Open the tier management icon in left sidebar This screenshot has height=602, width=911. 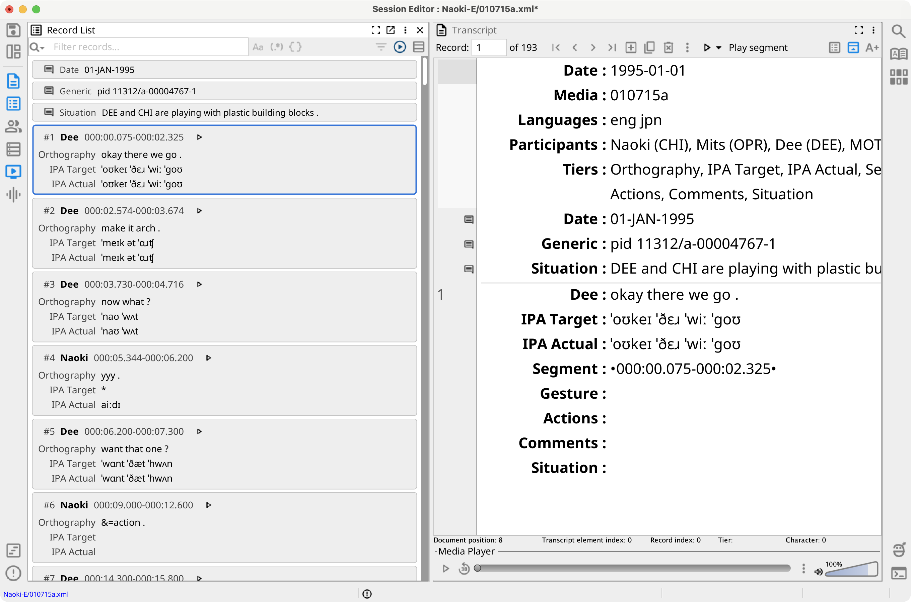[x=13, y=149]
